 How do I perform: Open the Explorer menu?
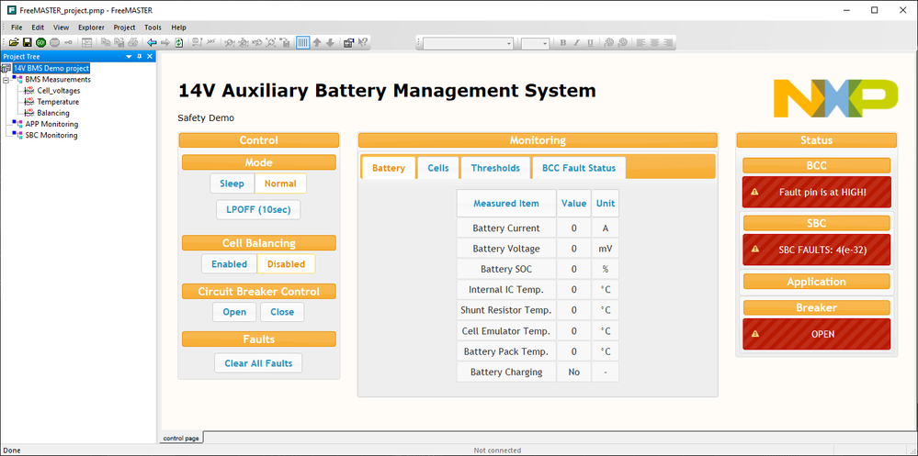click(91, 28)
